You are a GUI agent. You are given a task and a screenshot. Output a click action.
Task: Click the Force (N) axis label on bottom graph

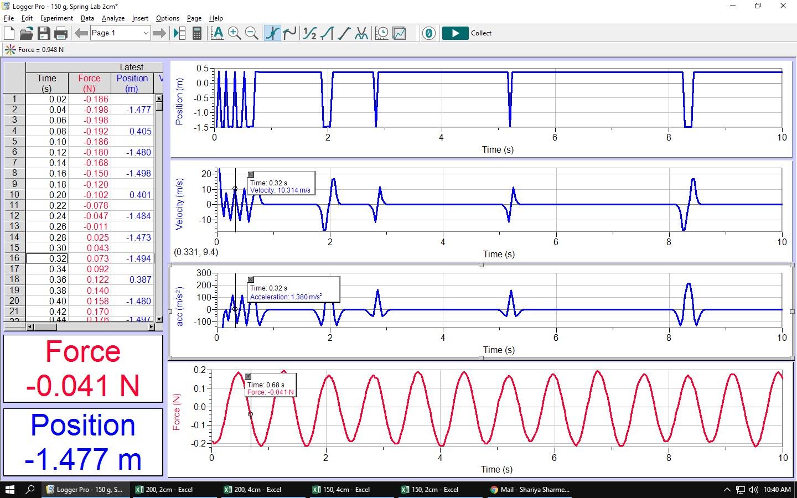177,412
